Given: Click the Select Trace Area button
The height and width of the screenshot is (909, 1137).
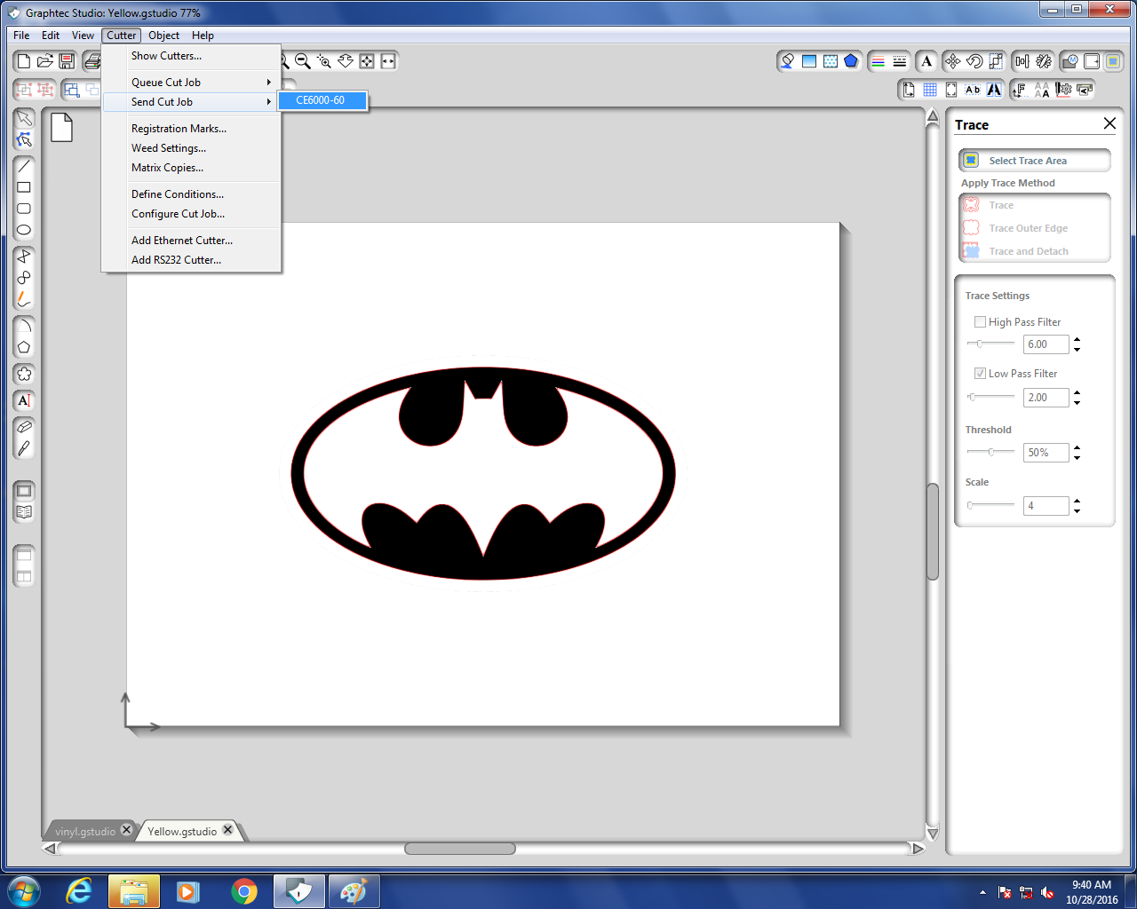Looking at the screenshot, I should coord(1035,161).
